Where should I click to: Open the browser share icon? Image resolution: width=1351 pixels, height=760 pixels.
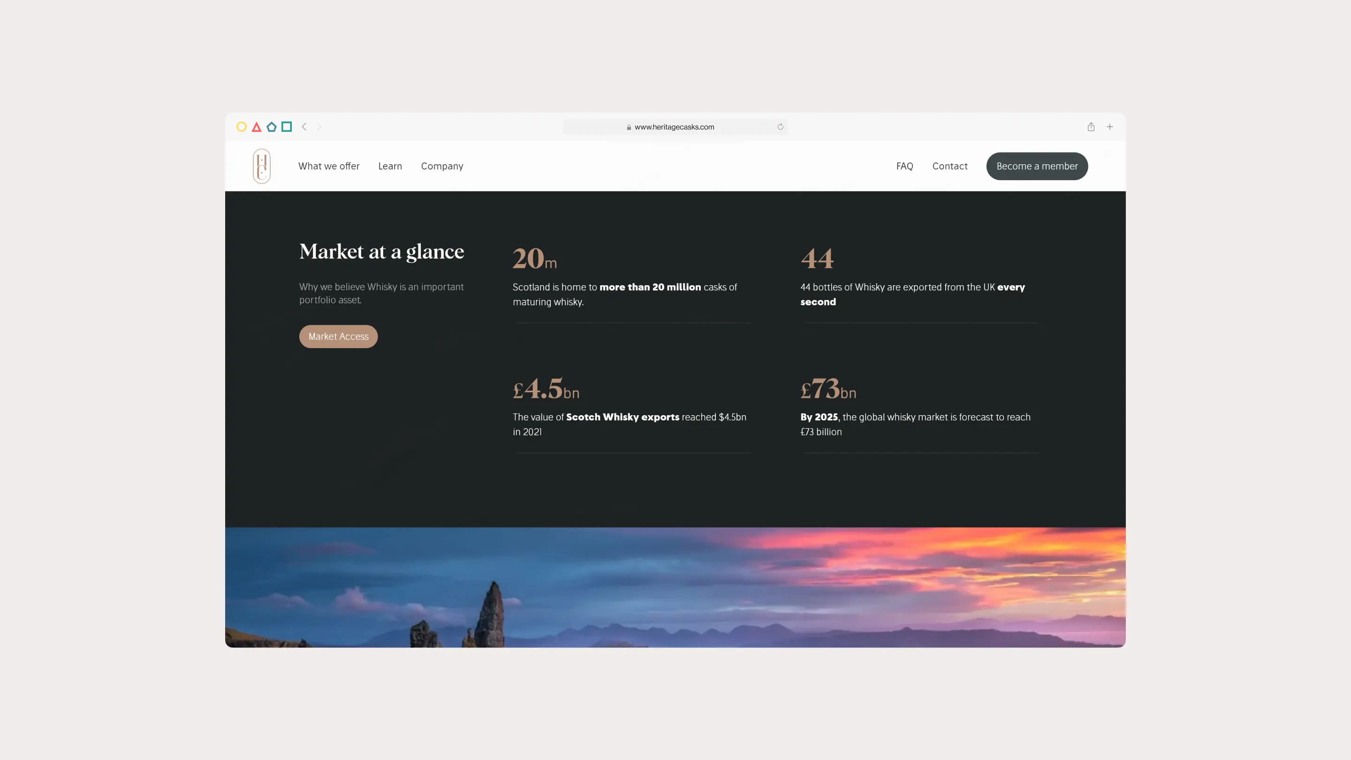point(1091,127)
